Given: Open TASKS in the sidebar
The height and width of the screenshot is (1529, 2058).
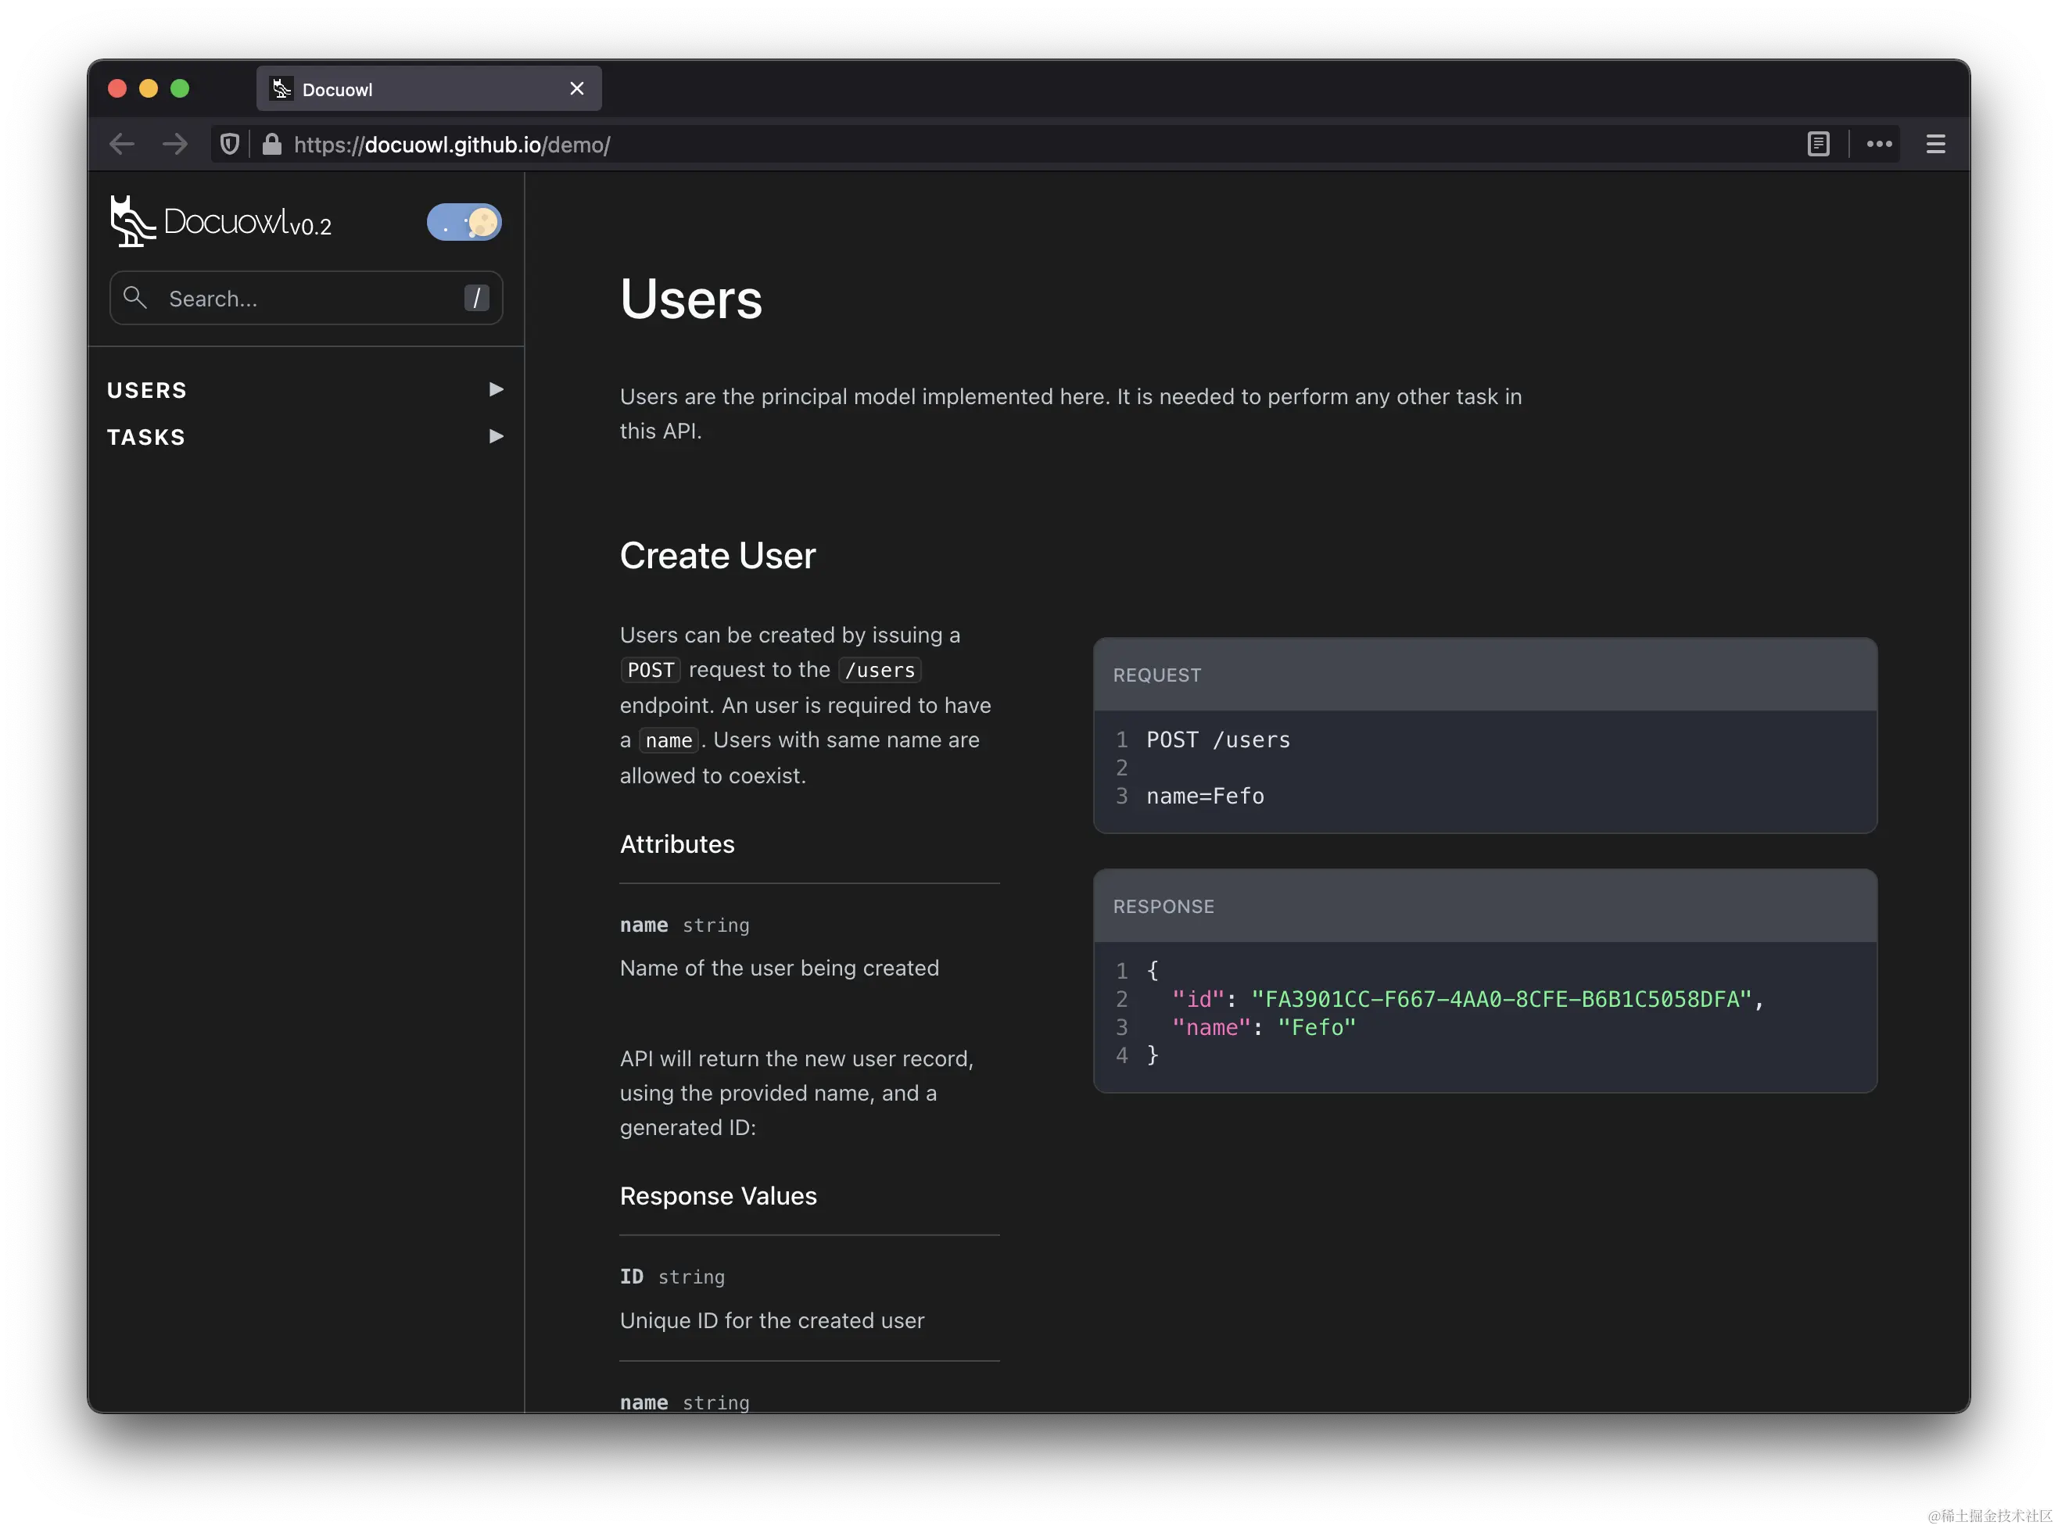Looking at the screenshot, I should (x=146, y=437).
